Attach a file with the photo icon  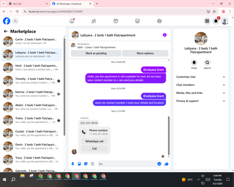pos(79,164)
